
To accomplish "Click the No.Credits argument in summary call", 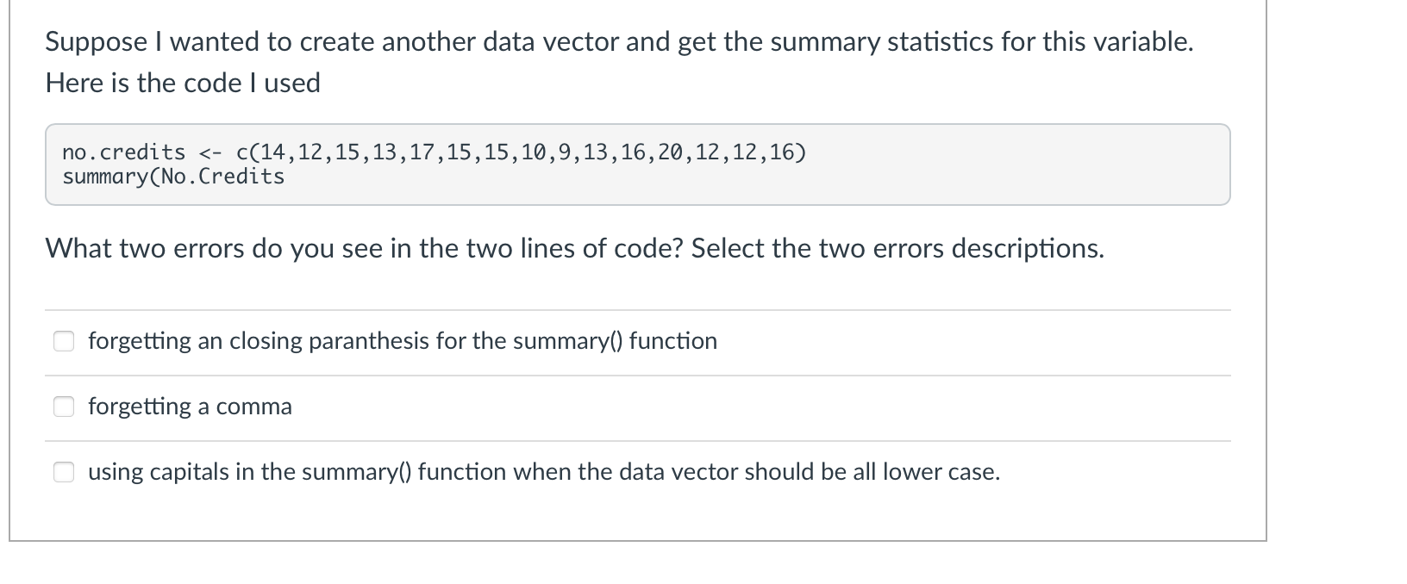I will pos(223,177).
